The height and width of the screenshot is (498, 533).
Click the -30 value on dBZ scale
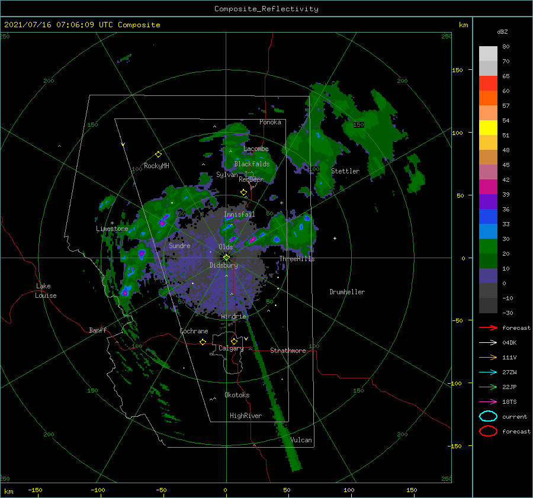(508, 313)
